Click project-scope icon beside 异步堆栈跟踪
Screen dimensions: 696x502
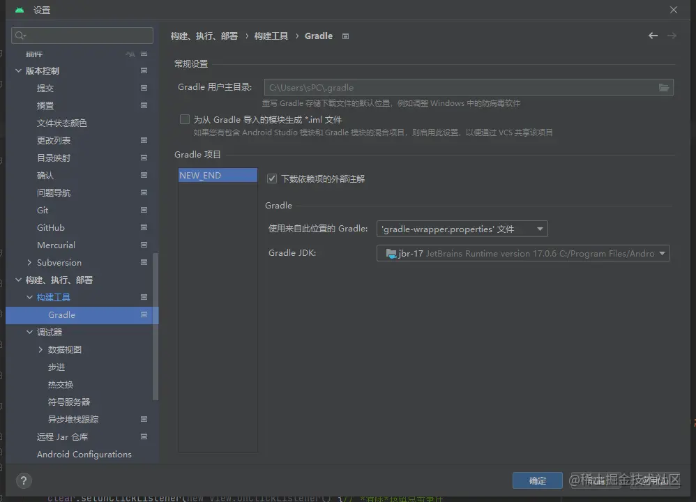pyautogui.click(x=144, y=419)
